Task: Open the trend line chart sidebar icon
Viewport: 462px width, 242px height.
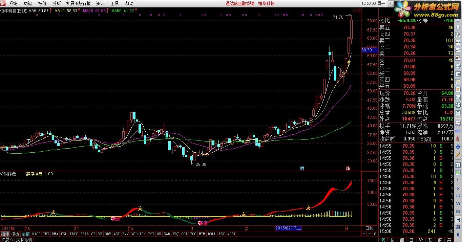Action: [458, 50]
